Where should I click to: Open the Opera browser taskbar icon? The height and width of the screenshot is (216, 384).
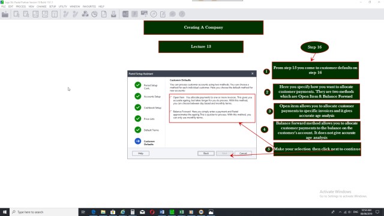pos(152,212)
